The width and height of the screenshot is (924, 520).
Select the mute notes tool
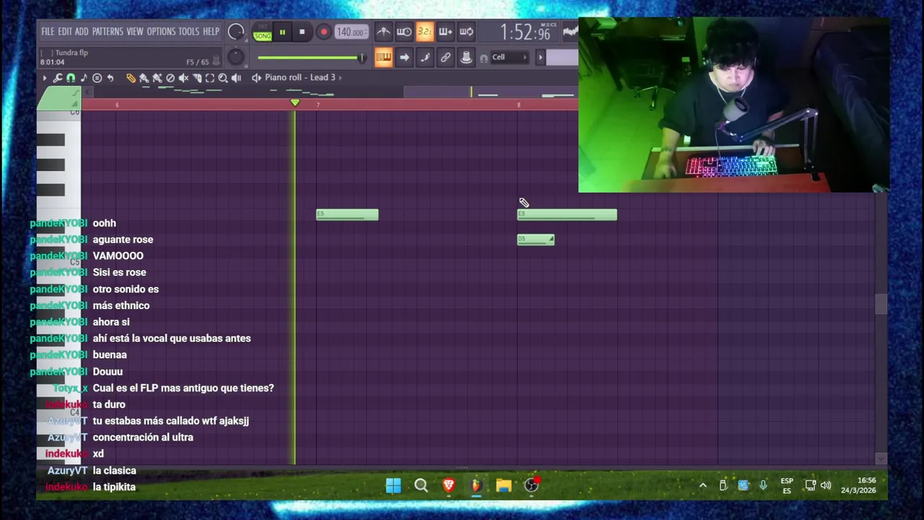pyautogui.click(x=183, y=77)
